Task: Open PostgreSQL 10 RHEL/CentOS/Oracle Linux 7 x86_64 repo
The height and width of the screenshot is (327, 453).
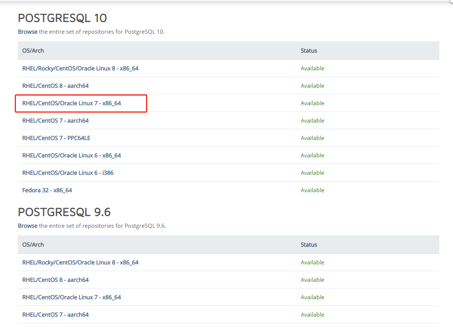Action: coord(72,103)
